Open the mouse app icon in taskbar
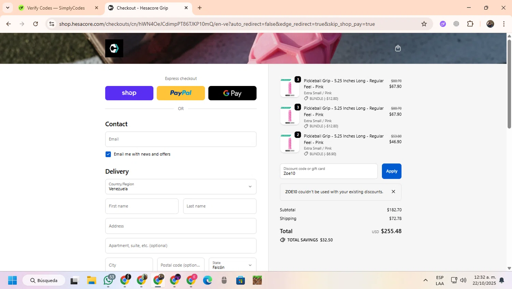This screenshot has width=512, height=289. [224, 280]
